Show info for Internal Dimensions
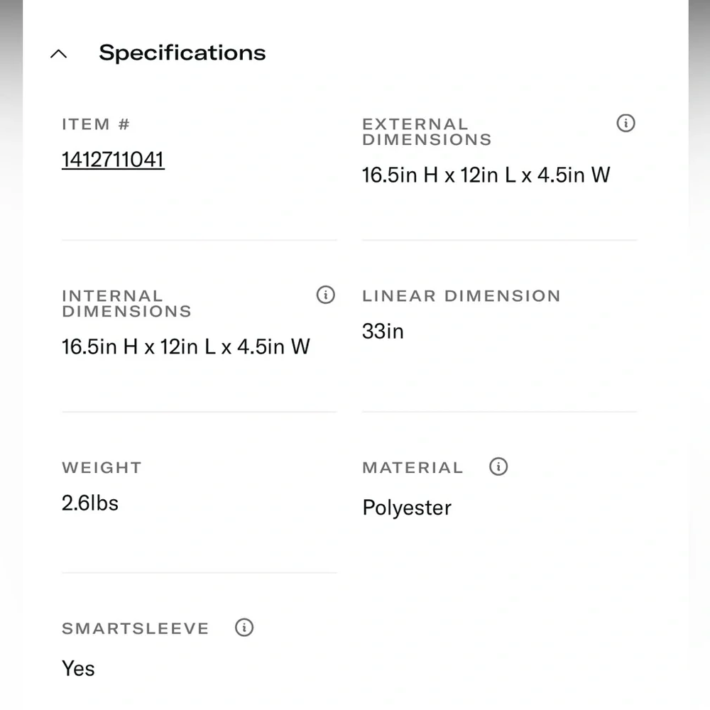710x710 pixels. click(326, 295)
